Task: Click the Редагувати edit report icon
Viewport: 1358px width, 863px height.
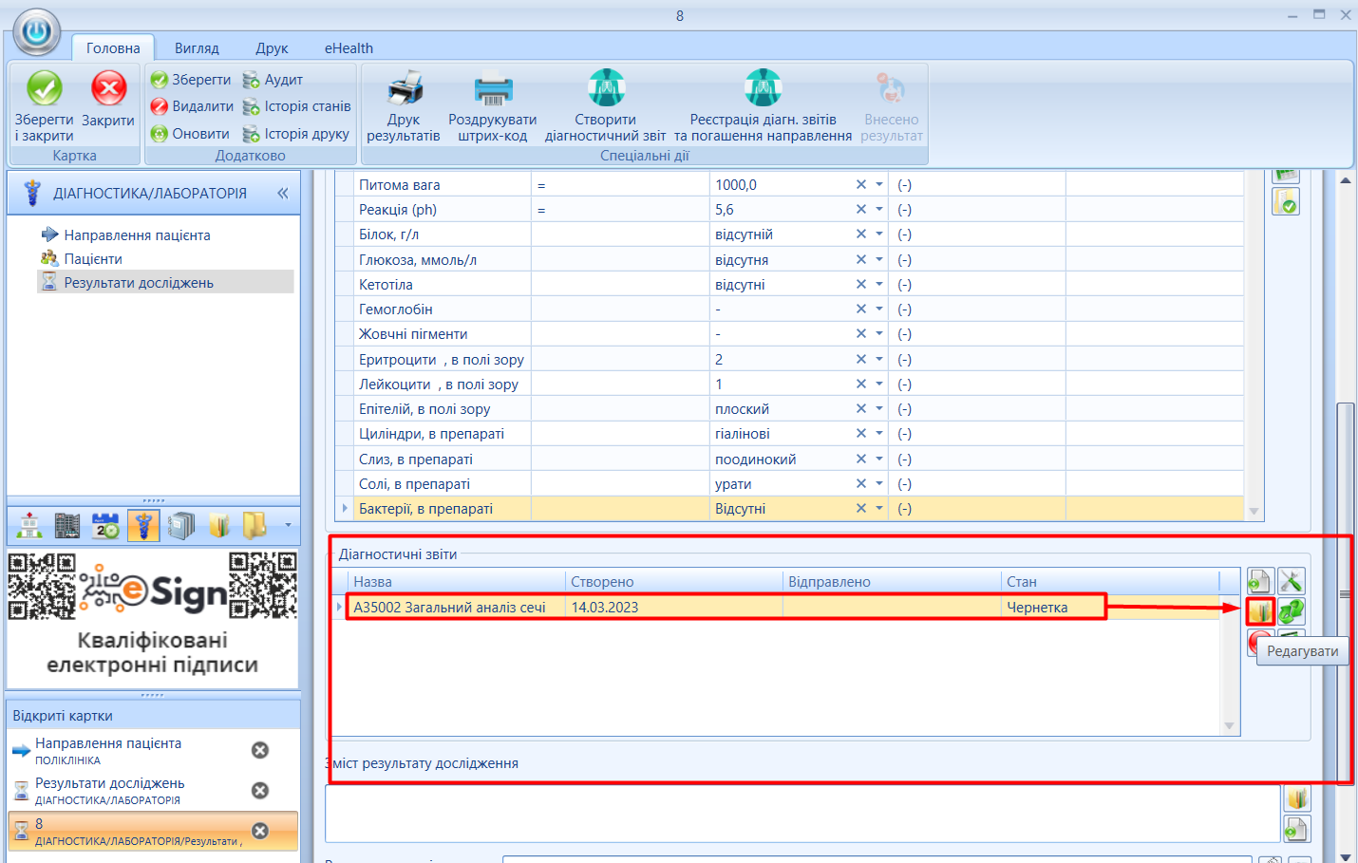Action: (x=1260, y=611)
